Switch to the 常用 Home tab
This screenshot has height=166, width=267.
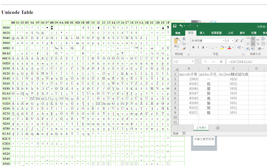tap(191, 33)
